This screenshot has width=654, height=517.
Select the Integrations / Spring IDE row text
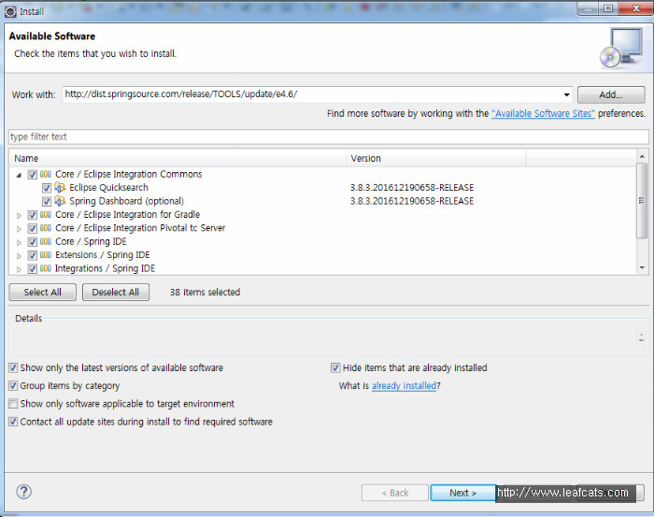tap(105, 268)
